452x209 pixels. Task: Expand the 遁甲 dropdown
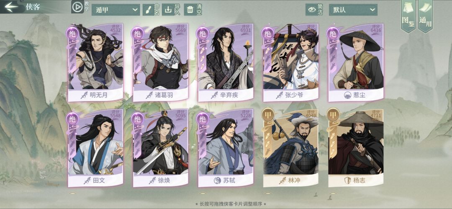point(116,10)
